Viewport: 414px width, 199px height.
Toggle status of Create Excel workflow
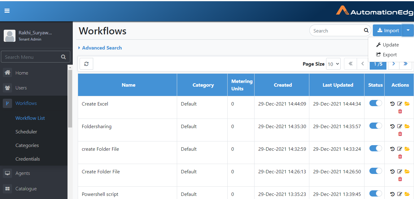pyautogui.click(x=376, y=103)
